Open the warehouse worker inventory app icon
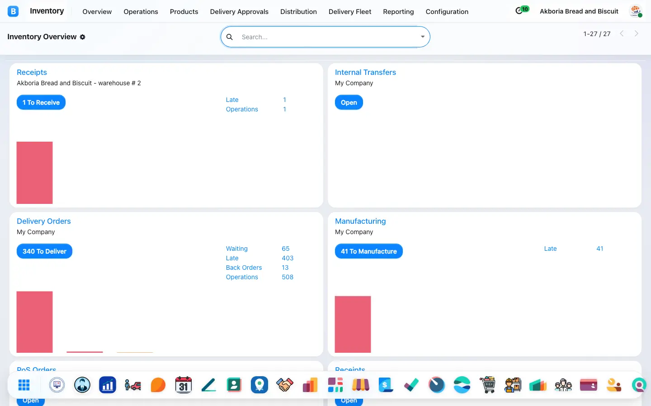 [513, 385]
